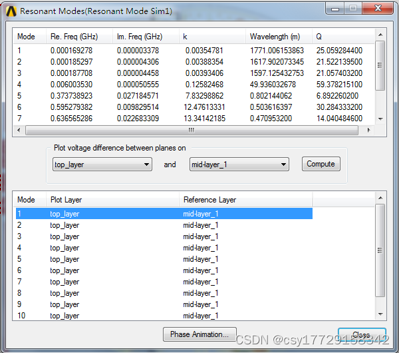Sort by the Re. Freq (GHz) column header
Screen dimensions: 399x353
pos(79,37)
